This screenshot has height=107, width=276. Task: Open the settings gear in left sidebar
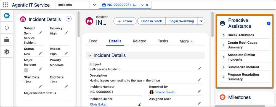(x=7, y=52)
